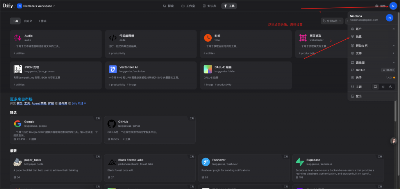The image size is (400, 189).
Task: Click 登出 to log out
Action: (x=359, y=96)
